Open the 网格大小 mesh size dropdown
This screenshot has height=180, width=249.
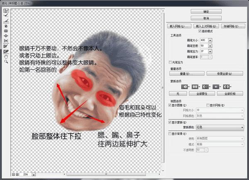[x=220, y=110]
